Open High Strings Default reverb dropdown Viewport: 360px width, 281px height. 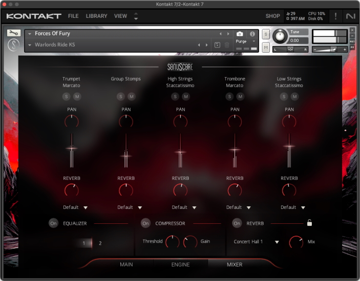pyautogui.click(x=184, y=207)
